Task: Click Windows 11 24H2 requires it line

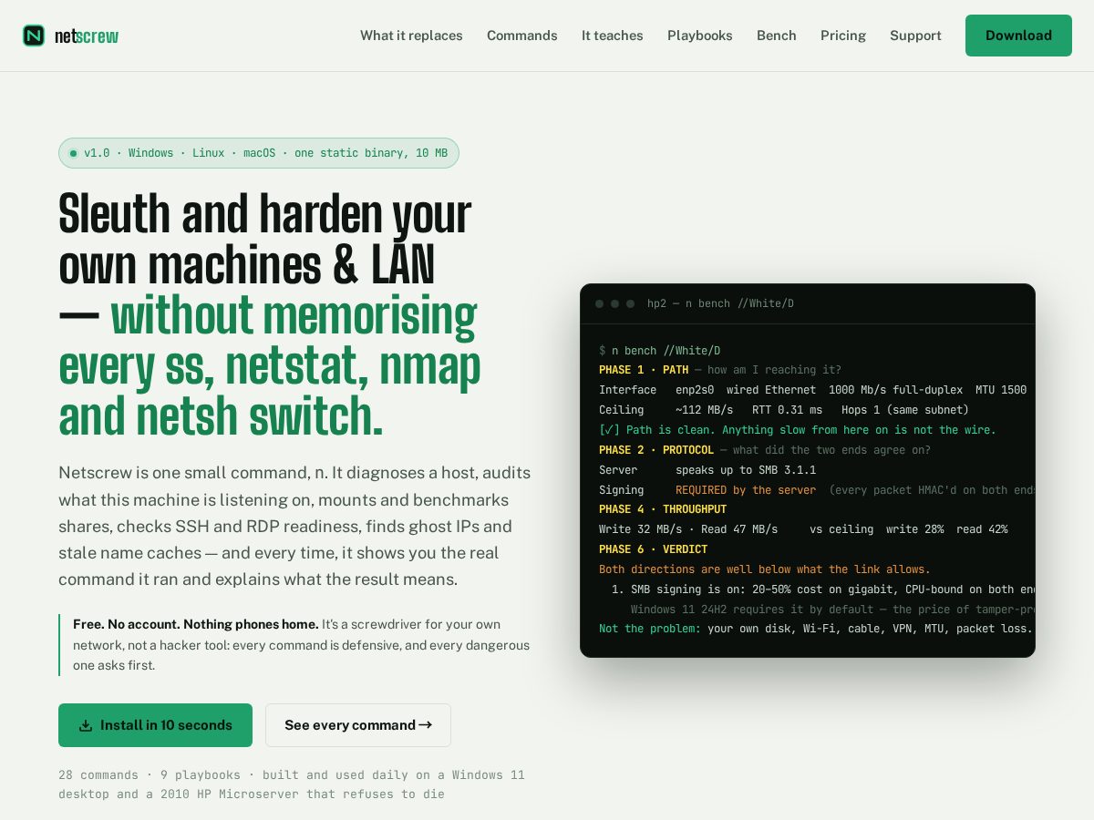Action: point(833,610)
